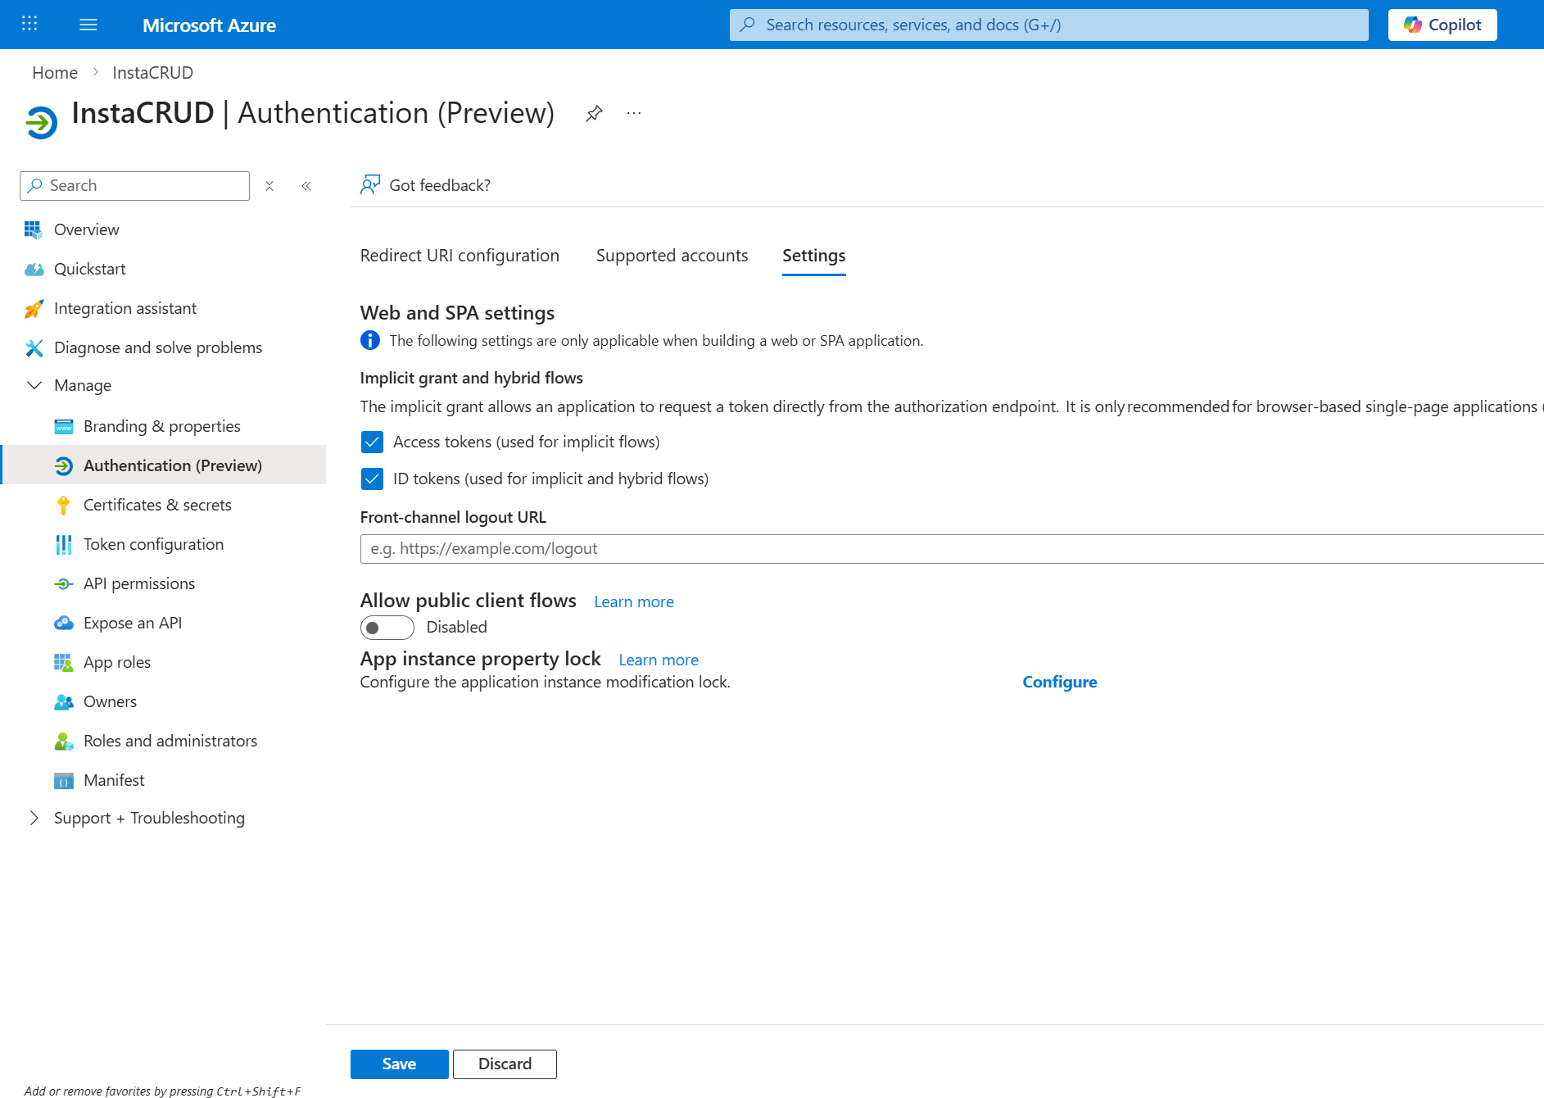This screenshot has height=1098, width=1544.
Task: Click Configure for app instance lock
Action: pos(1059,682)
